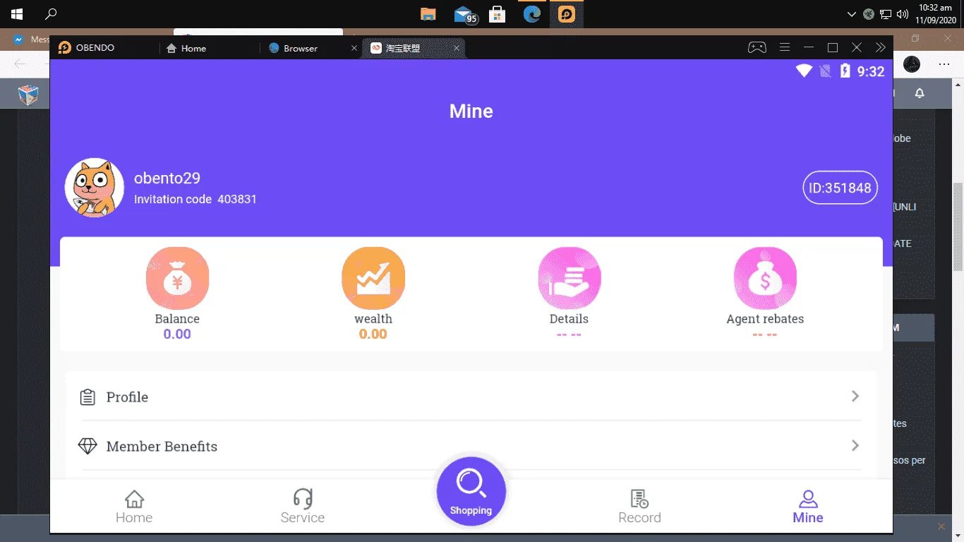This screenshot has width=964, height=542.
Task: Tap the obento29 cat avatar
Action: (95, 188)
